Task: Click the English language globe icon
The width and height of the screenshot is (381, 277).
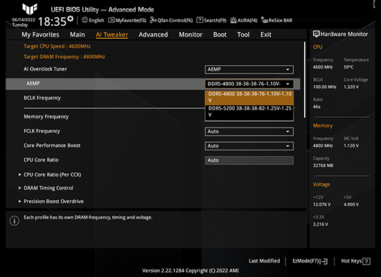Action: point(85,20)
